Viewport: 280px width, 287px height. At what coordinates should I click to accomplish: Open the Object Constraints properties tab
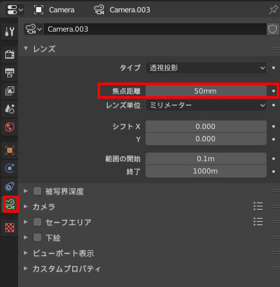[x=10, y=186]
